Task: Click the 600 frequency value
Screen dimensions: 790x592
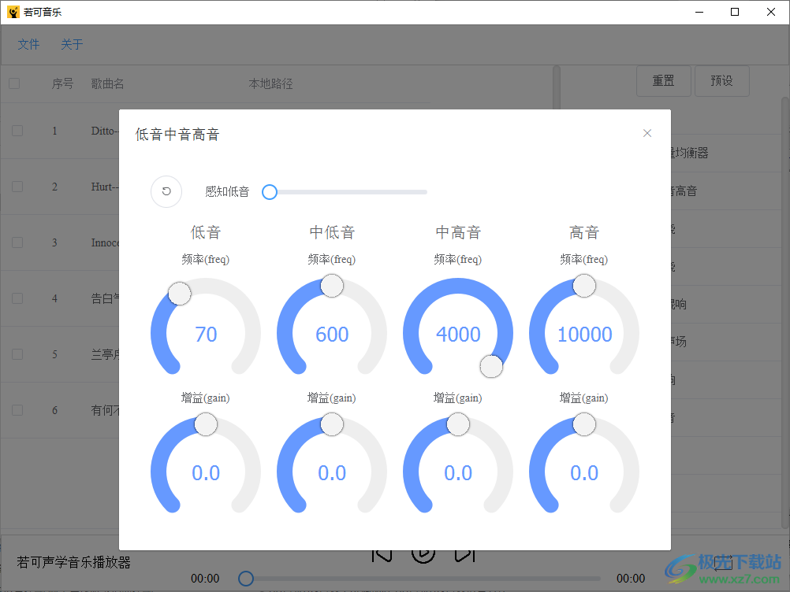Action: coord(332,335)
